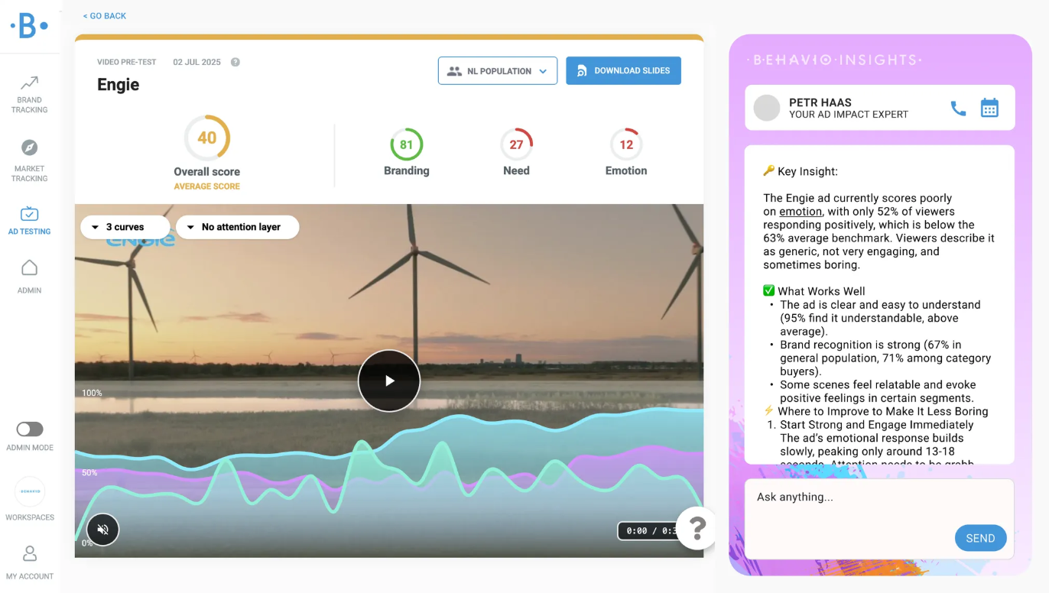Click the Branding score 81 gauge
This screenshot has width=1049, height=593.
pos(406,144)
